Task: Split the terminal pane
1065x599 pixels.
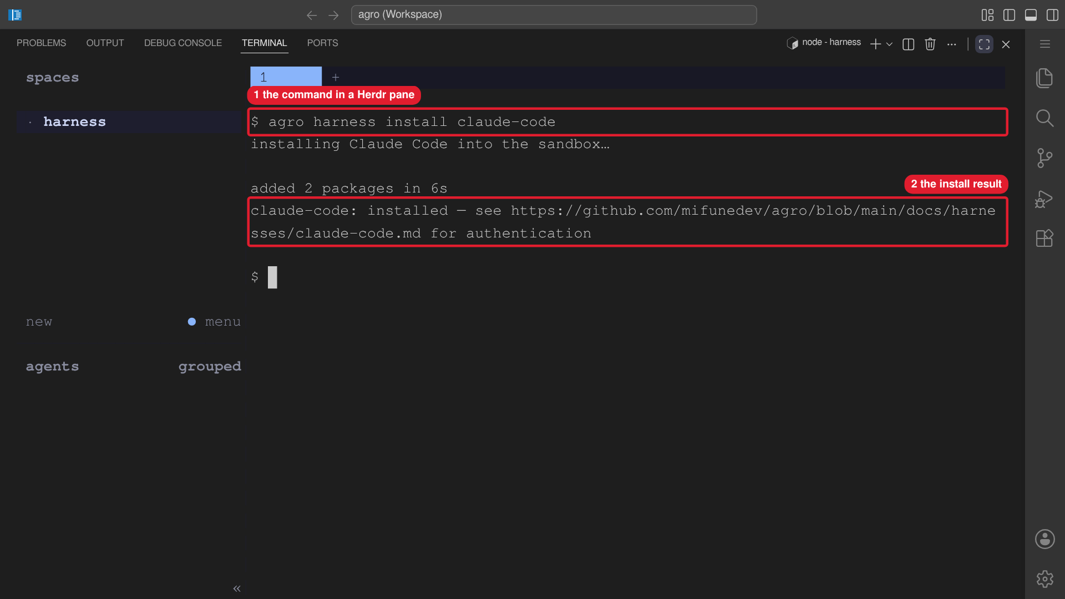Action: [x=908, y=44]
